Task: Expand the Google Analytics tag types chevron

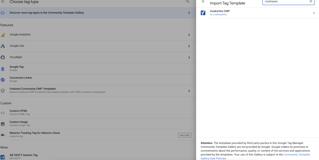Action: [189, 35]
